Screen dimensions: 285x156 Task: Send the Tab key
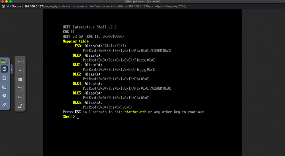point(20,88)
